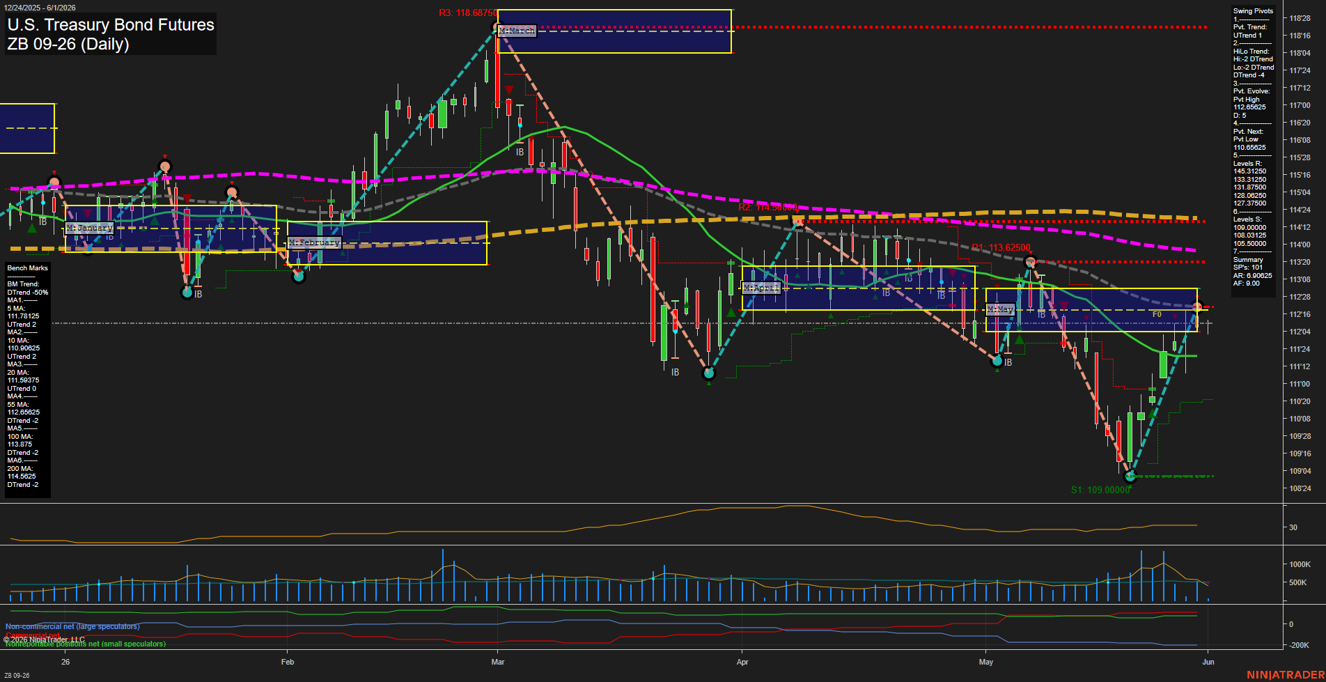Image resolution: width=1326 pixels, height=682 pixels.
Task: Click the 118'28 price axis label
Action: click(1300, 19)
